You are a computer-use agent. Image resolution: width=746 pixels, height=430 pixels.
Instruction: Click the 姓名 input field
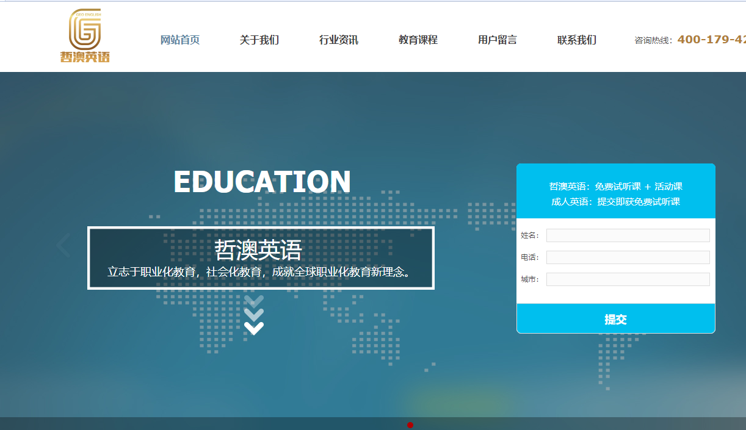click(x=628, y=235)
